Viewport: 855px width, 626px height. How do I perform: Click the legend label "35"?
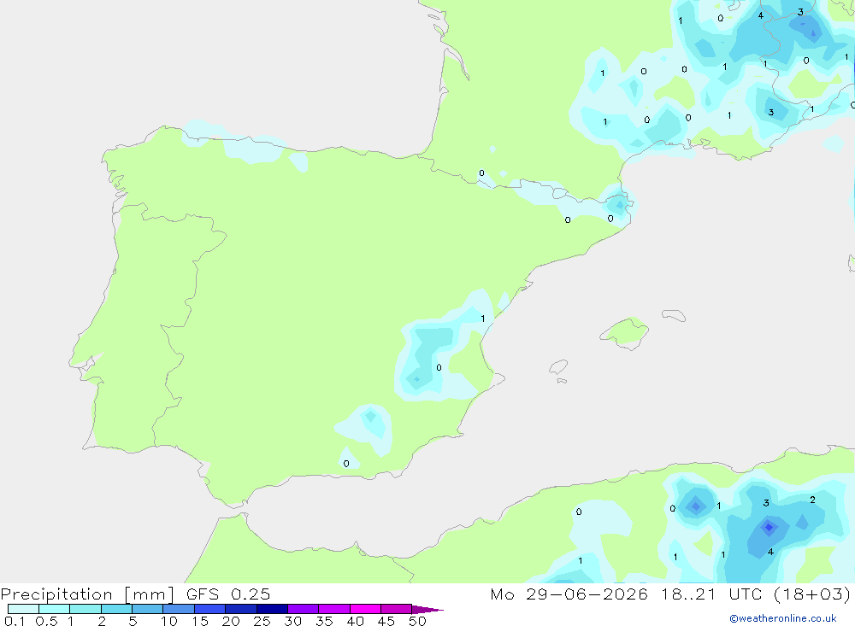(x=324, y=621)
